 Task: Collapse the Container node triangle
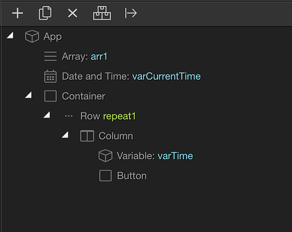29,95
